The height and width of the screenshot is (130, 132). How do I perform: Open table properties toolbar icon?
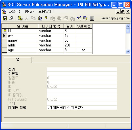click(11, 18)
